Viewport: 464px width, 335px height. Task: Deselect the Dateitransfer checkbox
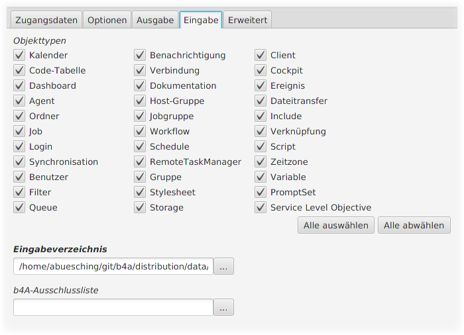(x=261, y=101)
